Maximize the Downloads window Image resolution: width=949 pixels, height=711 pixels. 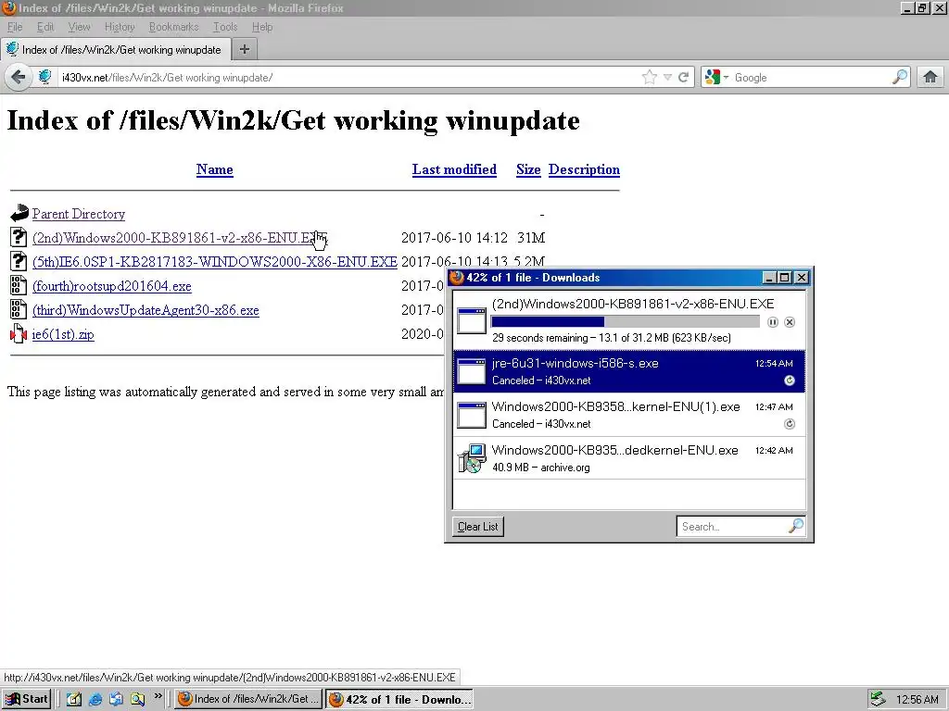(784, 278)
